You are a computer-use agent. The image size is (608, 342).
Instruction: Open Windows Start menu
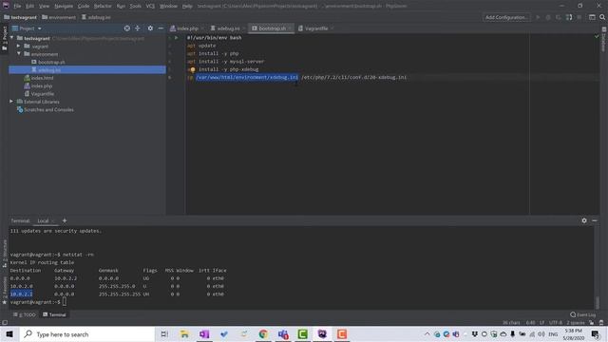pos(9,333)
